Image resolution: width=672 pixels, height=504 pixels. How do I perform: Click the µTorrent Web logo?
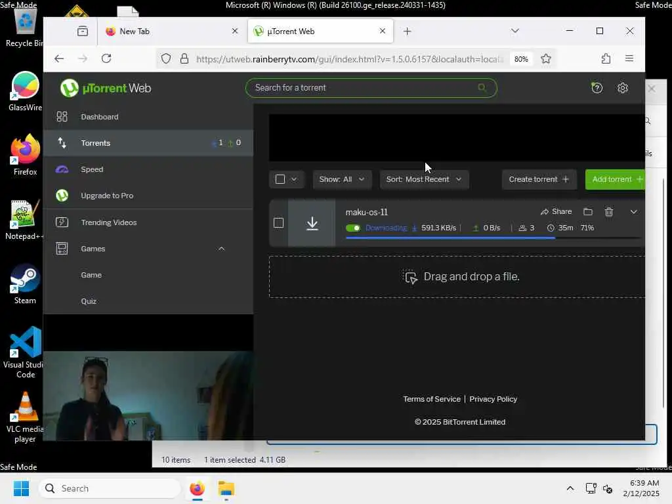106,88
